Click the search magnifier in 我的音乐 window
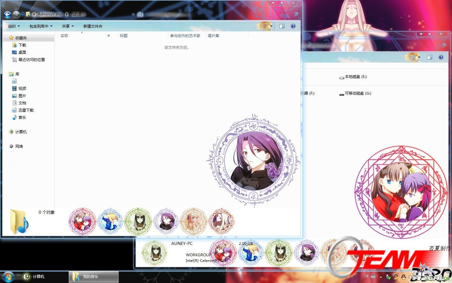 (296, 14)
